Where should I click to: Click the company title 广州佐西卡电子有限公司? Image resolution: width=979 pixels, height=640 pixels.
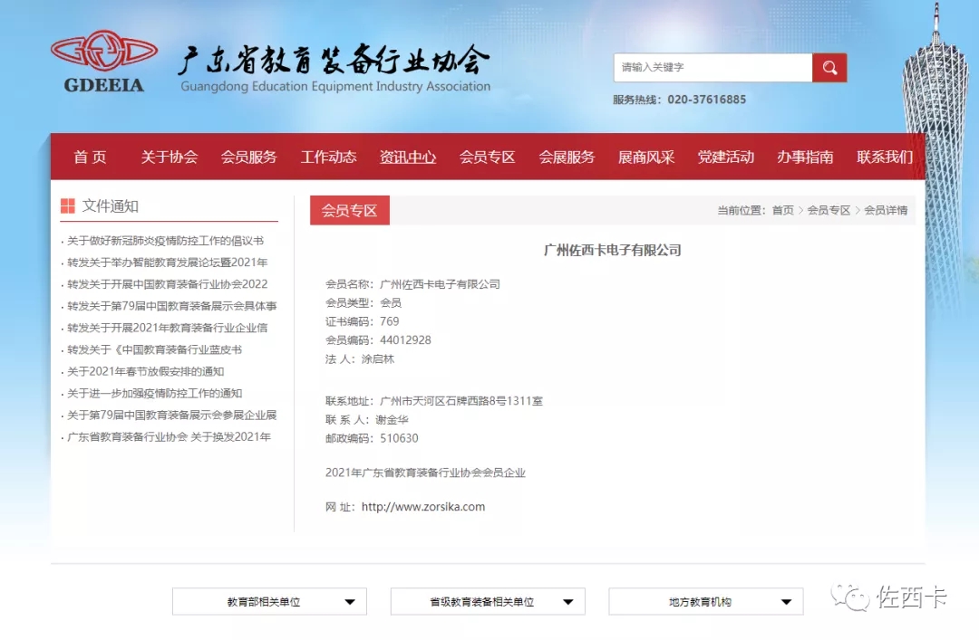pos(613,250)
